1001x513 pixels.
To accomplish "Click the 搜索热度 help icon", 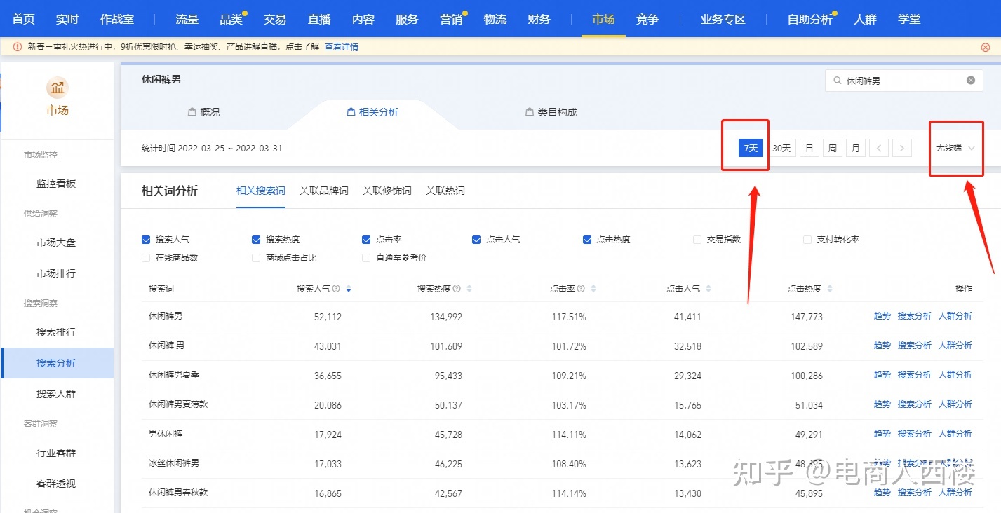I will click(x=457, y=289).
